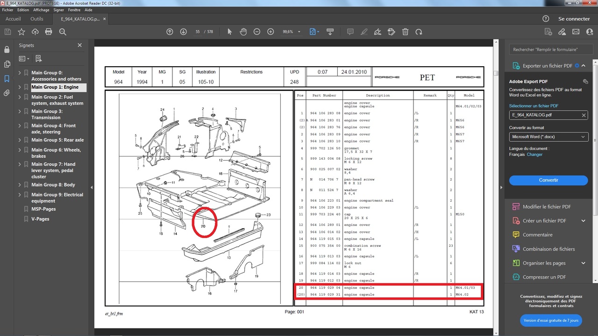Image resolution: width=598 pixels, height=336 pixels.
Task: Expand Main Group 4: Front axle, steering
Action: (20, 126)
